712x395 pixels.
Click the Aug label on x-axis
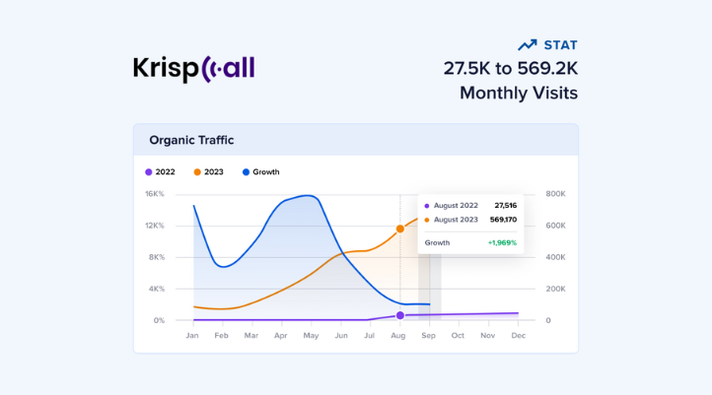coord(397,336)
